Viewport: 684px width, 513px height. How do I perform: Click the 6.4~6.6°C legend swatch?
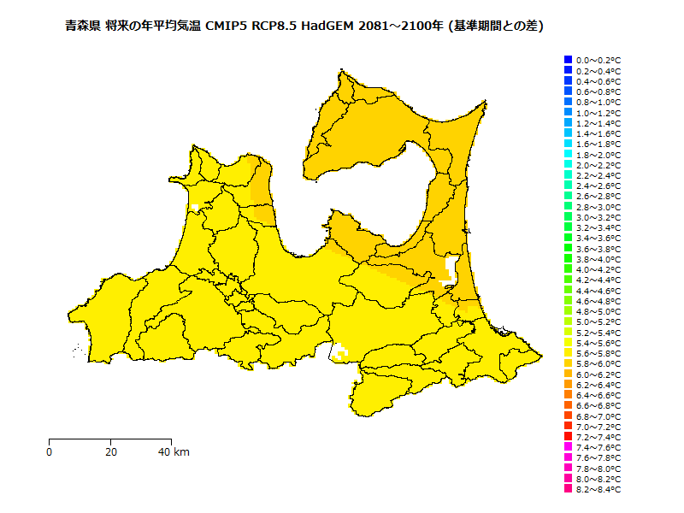point(568,394)
